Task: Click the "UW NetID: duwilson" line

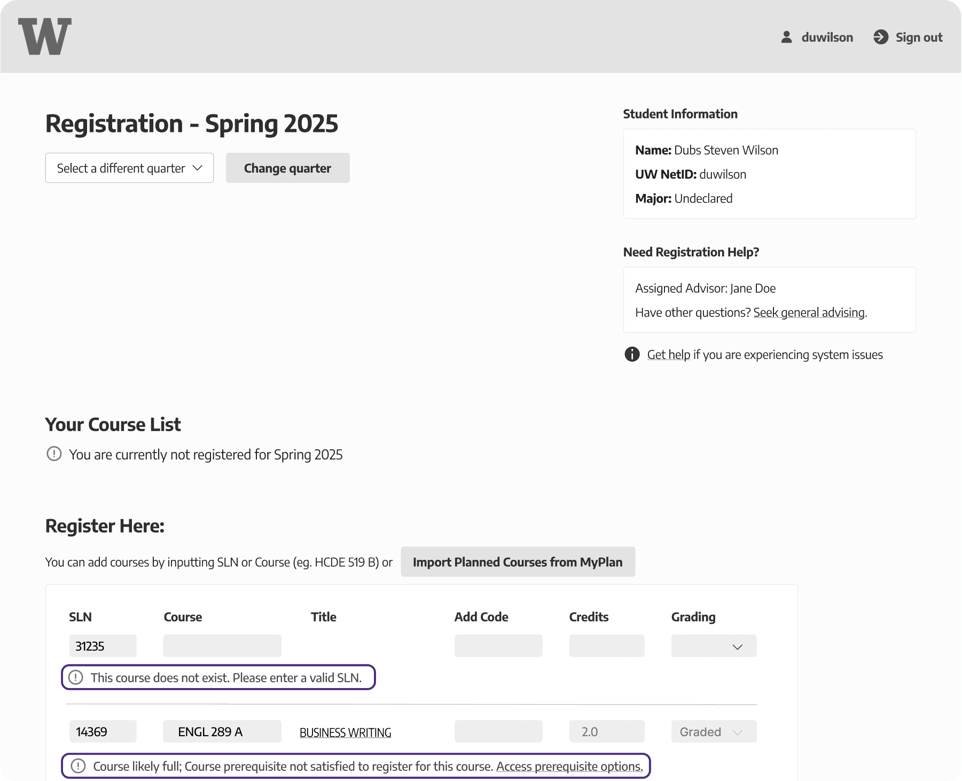Action: click(x=691, y=174)
